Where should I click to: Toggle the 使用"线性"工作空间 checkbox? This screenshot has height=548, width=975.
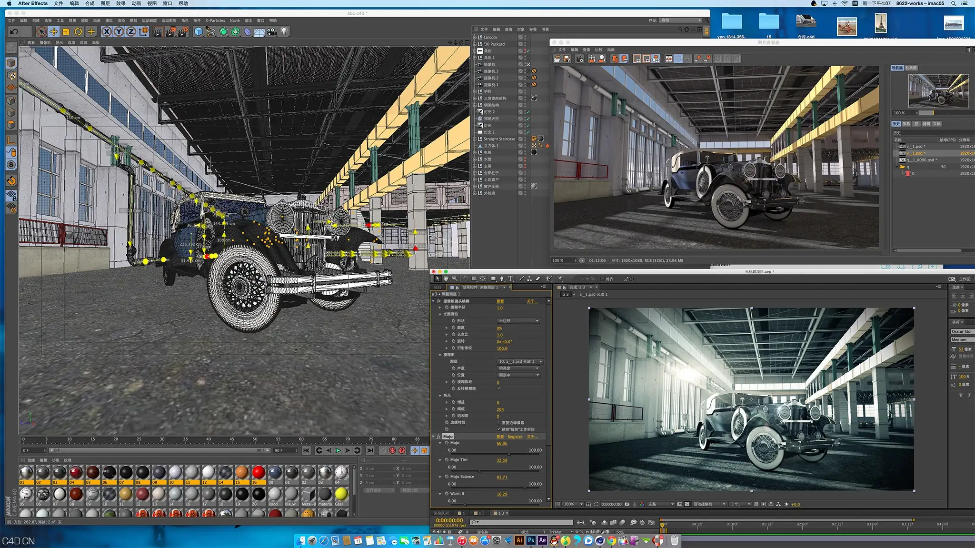click(x=499, y=429)
